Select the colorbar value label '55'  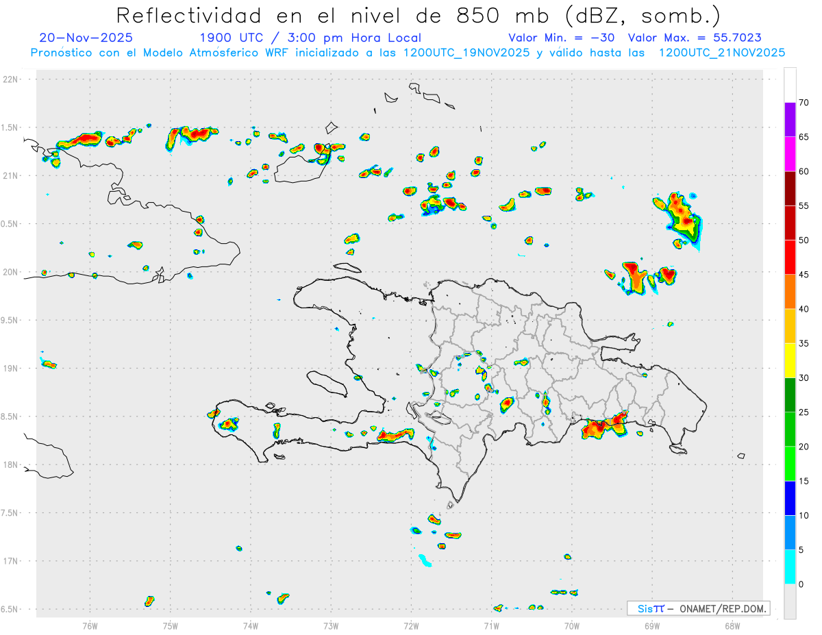click(x=804, y=206)
